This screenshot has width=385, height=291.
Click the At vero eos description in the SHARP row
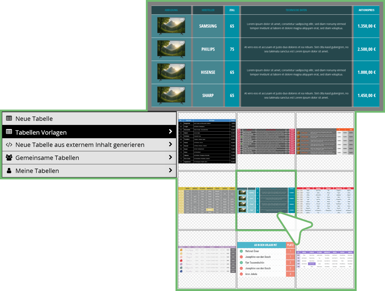[x=296, y=96]
